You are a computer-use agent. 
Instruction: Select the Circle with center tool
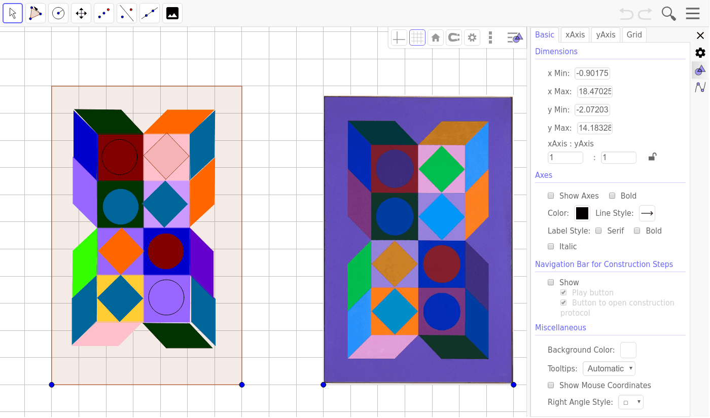58,13
